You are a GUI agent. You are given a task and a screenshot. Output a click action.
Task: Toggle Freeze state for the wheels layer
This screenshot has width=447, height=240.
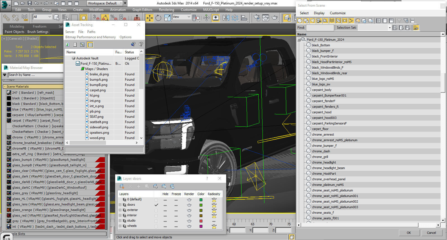[176, 226]
